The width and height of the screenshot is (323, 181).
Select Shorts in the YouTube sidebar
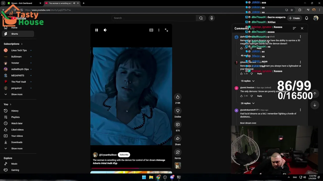coord(18,34)
